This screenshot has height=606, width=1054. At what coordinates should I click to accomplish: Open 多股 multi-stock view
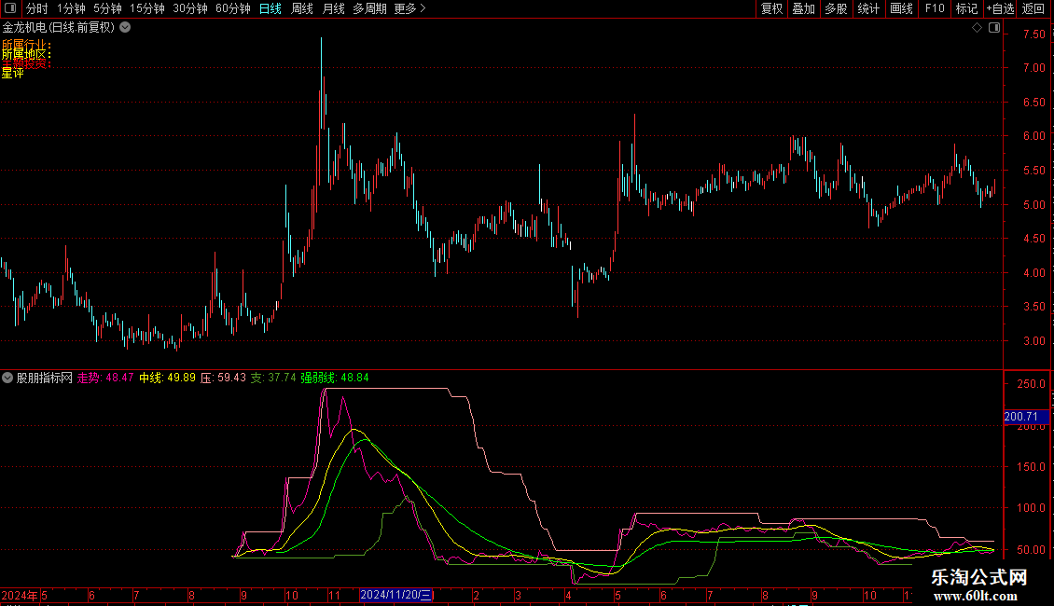click(836, 8)
